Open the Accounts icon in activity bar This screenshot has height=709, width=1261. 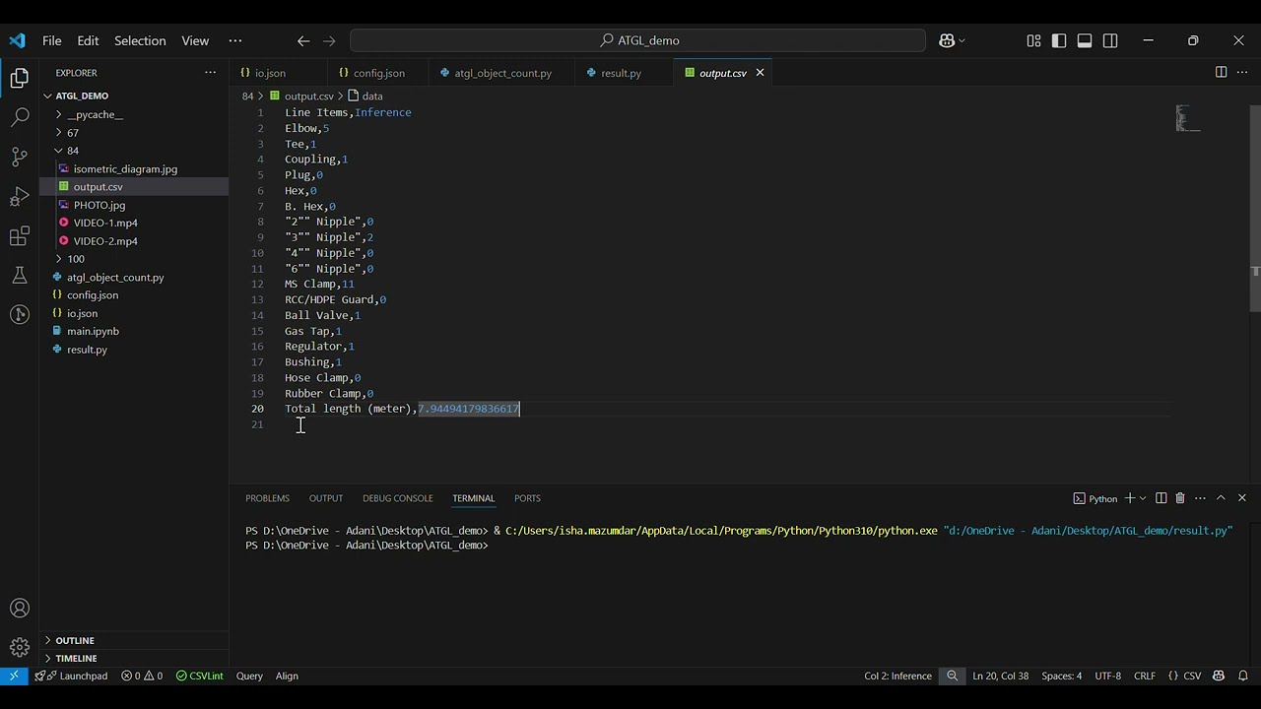(20, 609)
